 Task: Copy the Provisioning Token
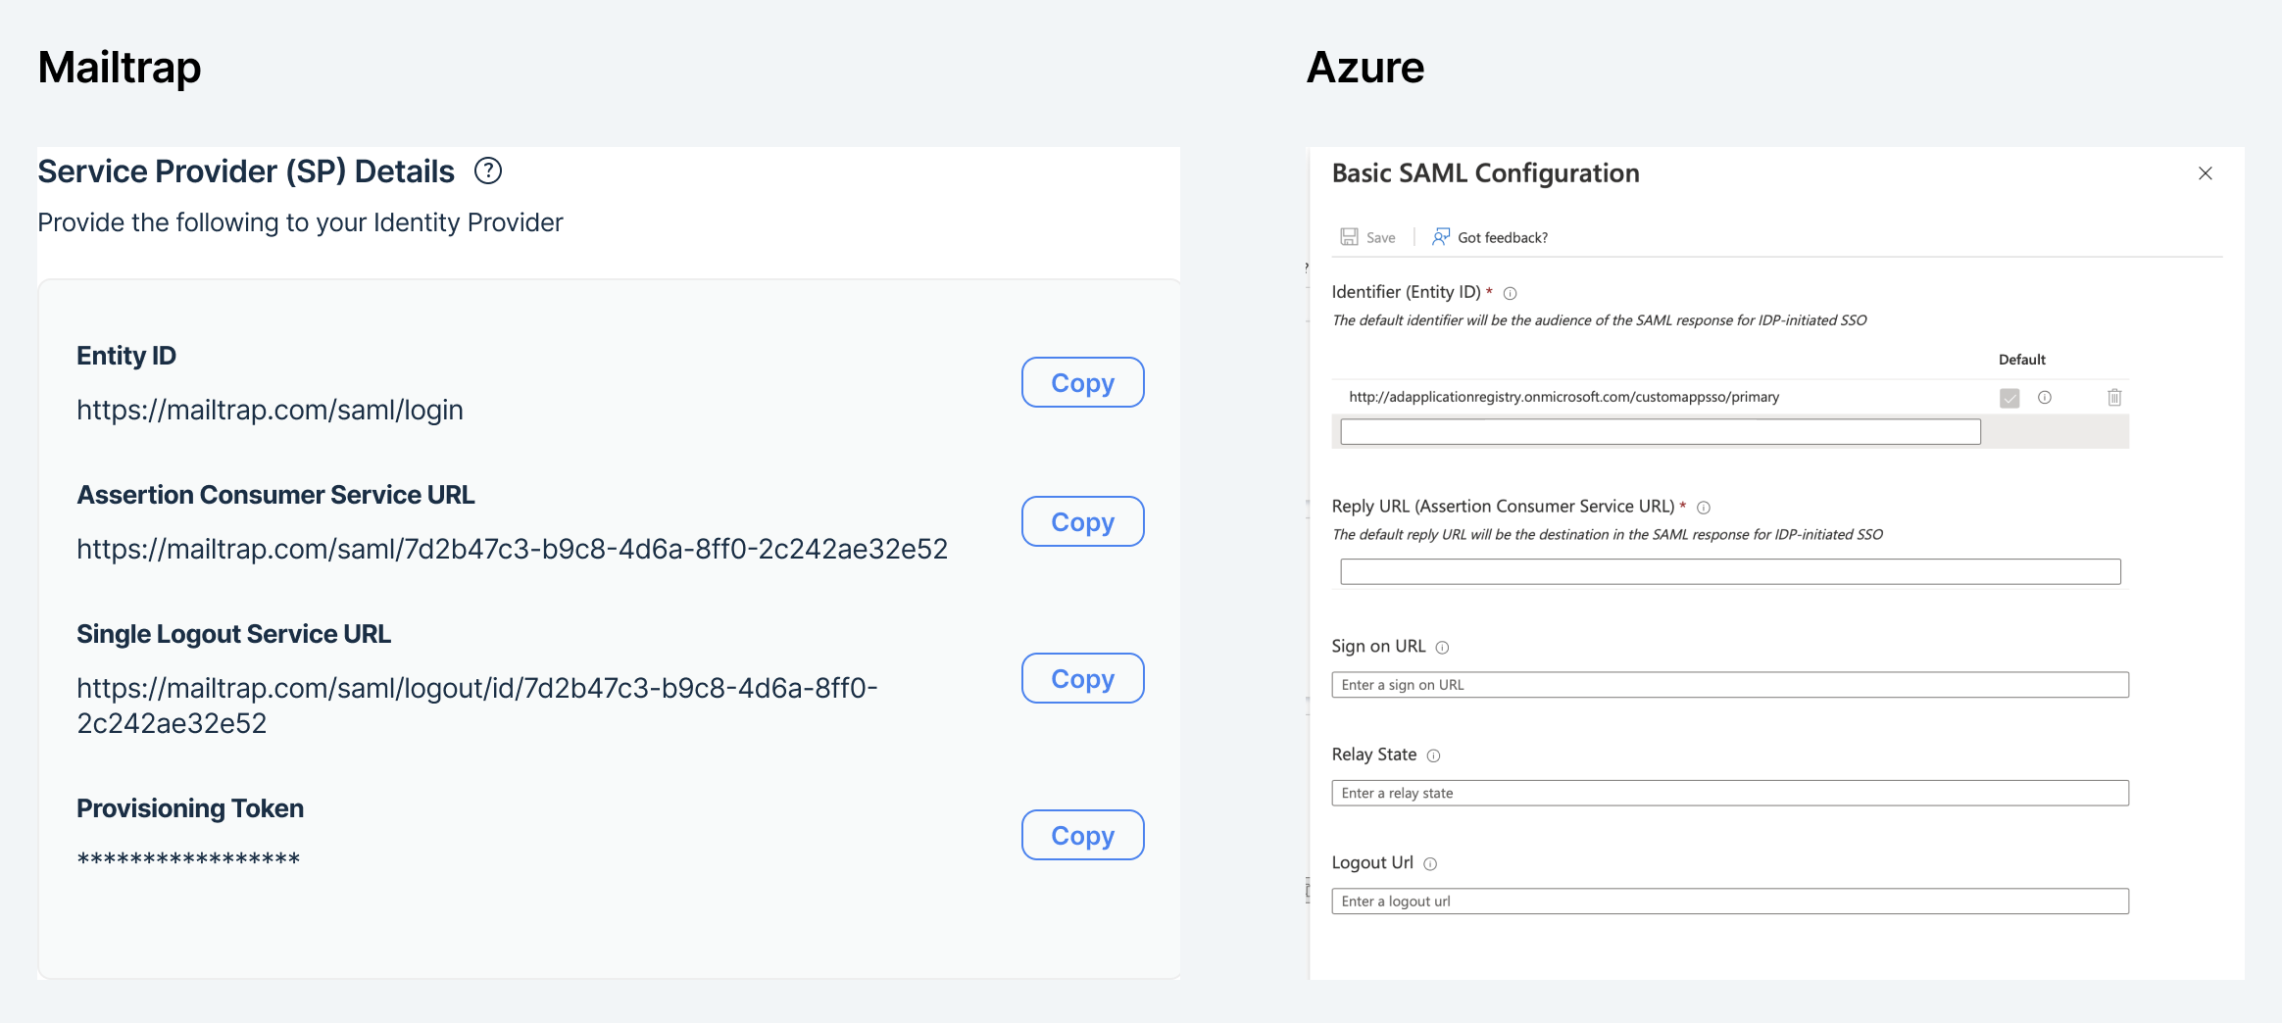point(1082,835)
